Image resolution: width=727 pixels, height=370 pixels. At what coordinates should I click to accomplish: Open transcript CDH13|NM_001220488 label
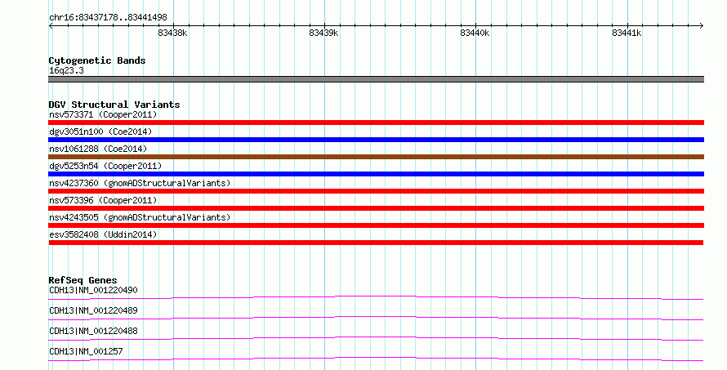click(93, 331)
